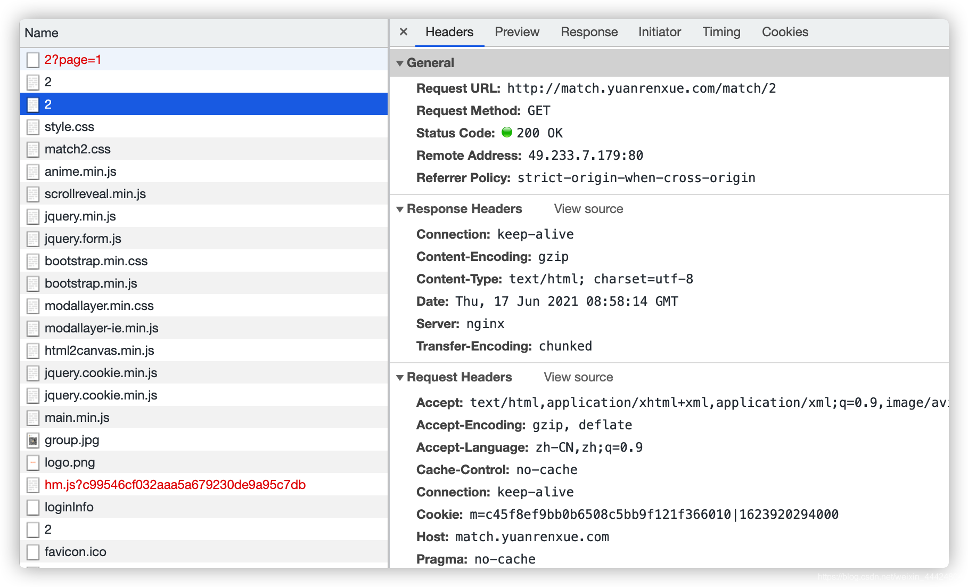The height and width of the screenshot is (587, 968).
Task: Click the html2canvas.min.js file icon
Action: coord(33,350)
